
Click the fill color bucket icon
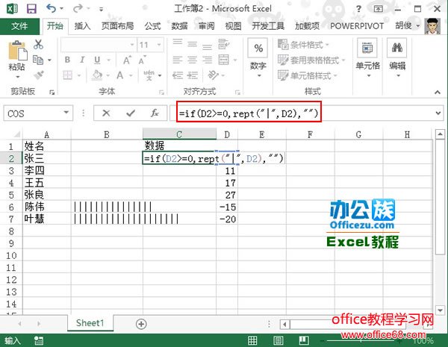click(x=97, y=75)
